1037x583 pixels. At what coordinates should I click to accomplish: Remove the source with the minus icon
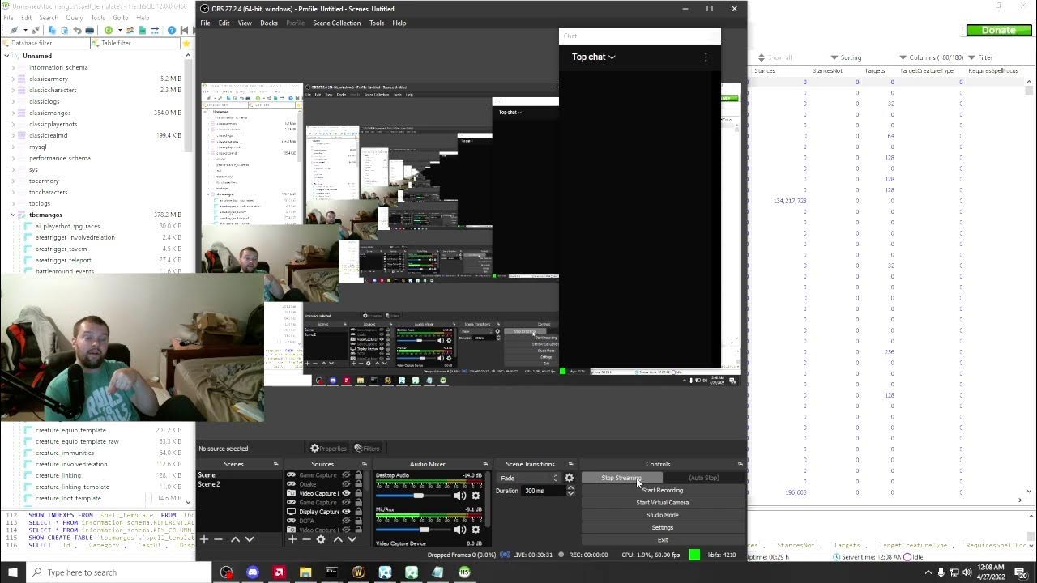[306, 539]
